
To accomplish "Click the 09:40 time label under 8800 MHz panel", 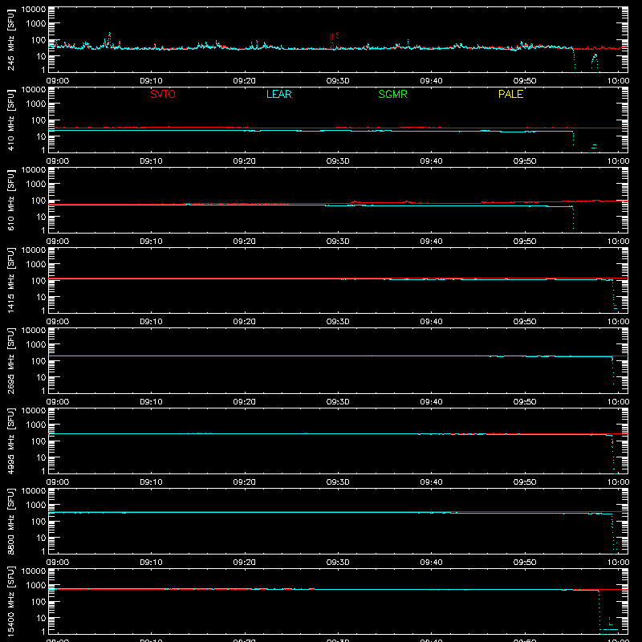I will pyautogui.click(x=431, y=563).
